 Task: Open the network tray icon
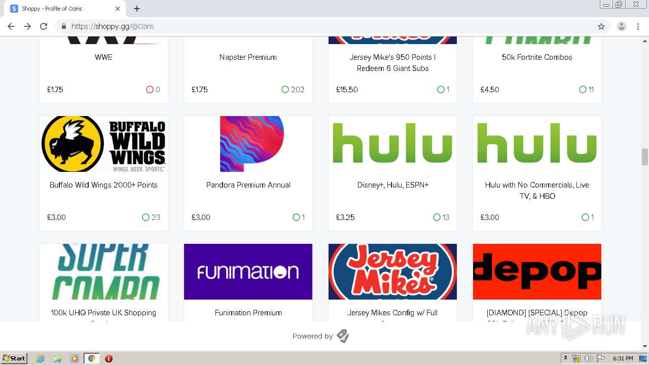pos(576,358)
